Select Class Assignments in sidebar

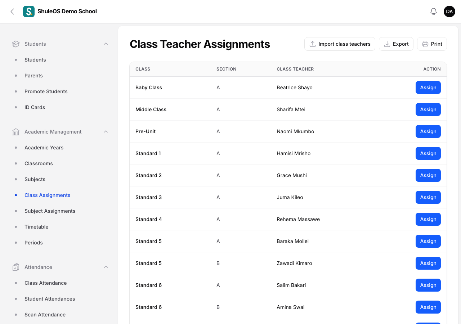48,195
